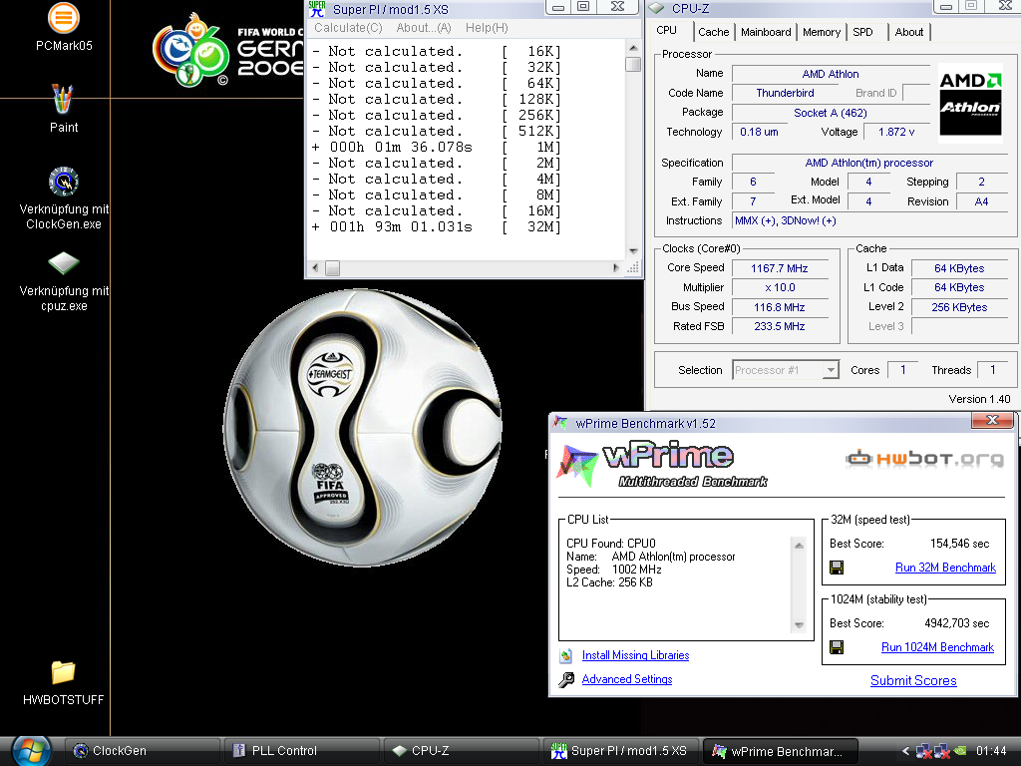Click the Rated FSB value 233.5 MHz

pos(780,326)
